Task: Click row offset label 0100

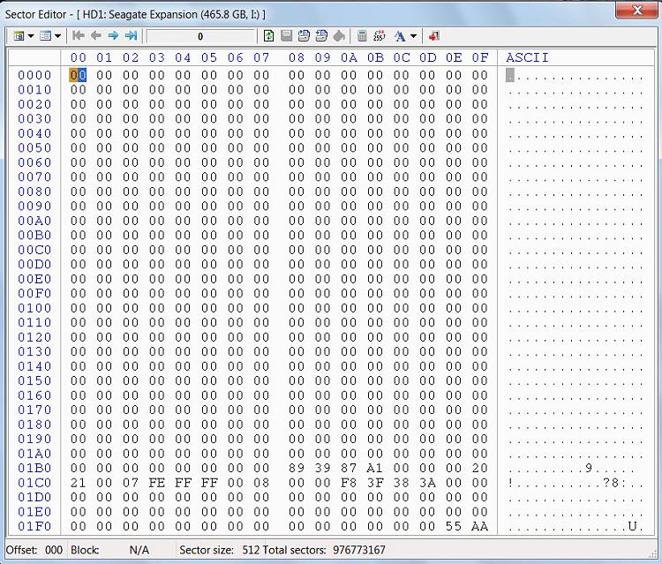Action: click(34, 308)
